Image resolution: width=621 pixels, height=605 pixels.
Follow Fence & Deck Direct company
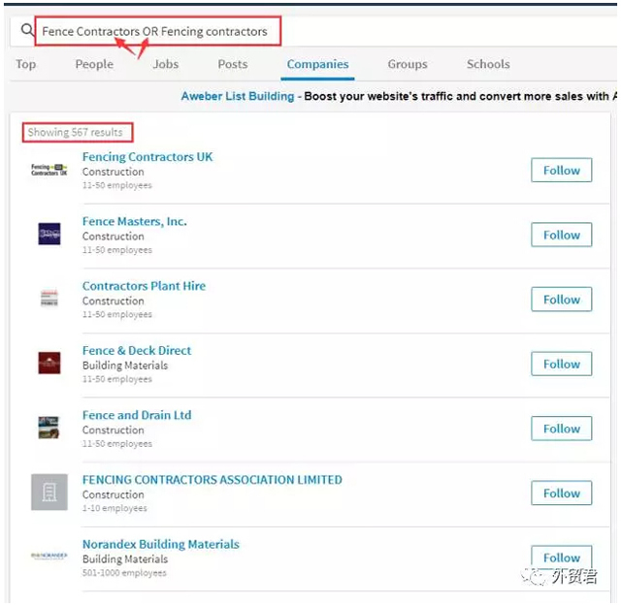[561, 364]
